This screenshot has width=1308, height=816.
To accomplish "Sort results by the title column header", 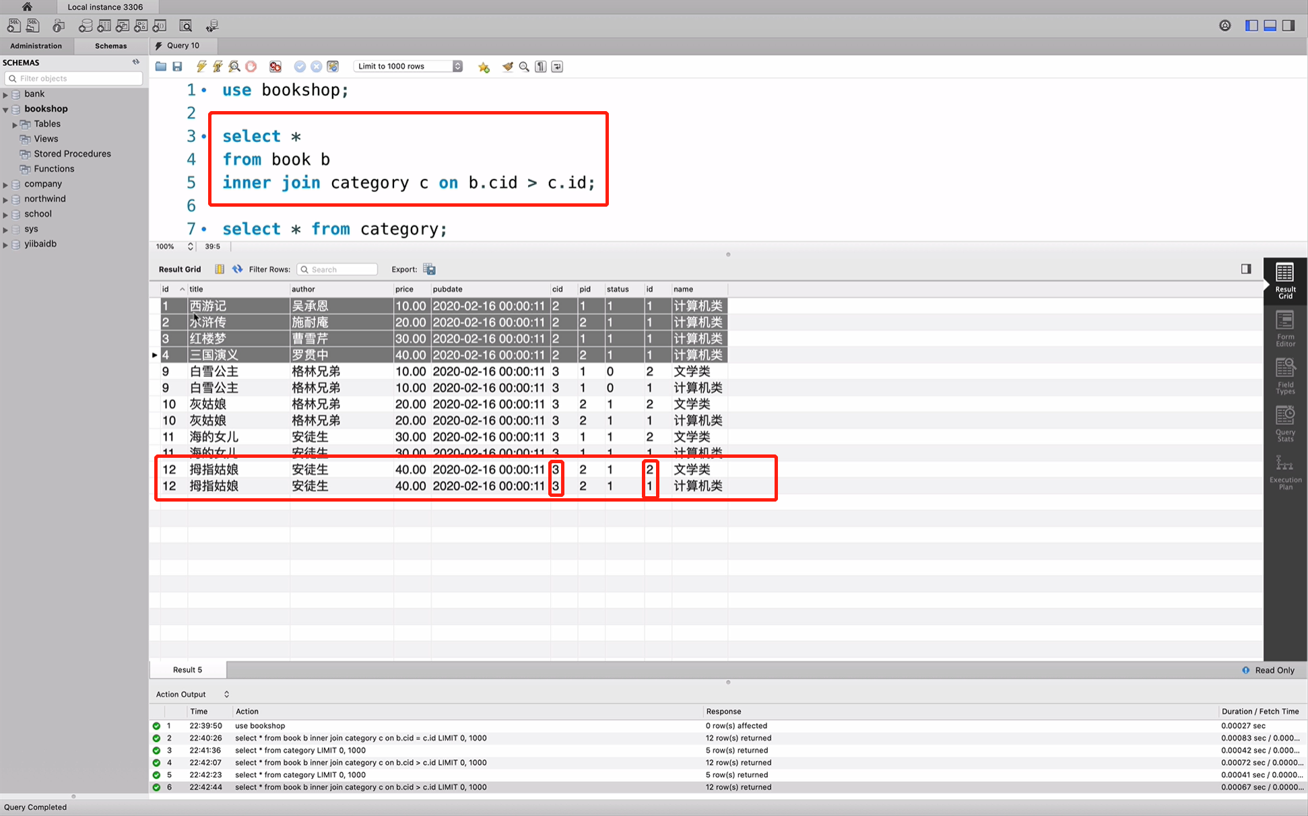I will click(238, 289).
